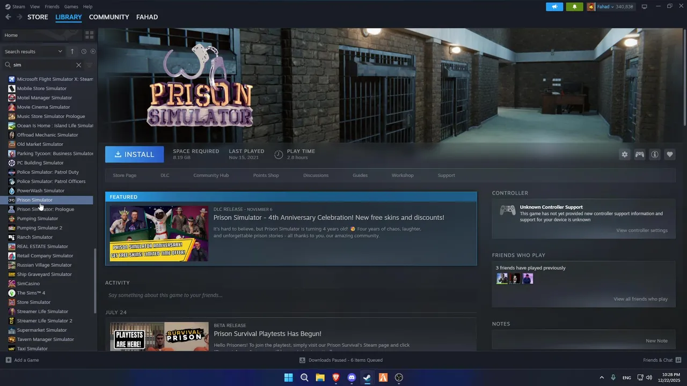Screen dimensions: 687x386
Task: Click the forward navigation arrow
Action: tap(19, 17)
